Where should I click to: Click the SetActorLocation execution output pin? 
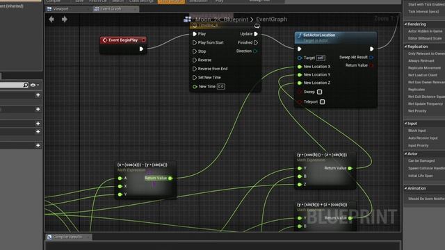372,49
